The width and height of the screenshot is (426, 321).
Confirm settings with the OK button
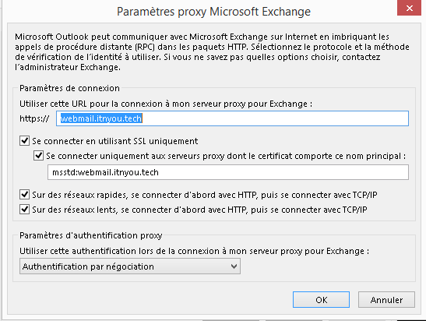tap(321, 300)
